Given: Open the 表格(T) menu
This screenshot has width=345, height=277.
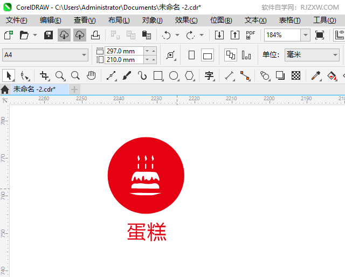Looking at the screenshot, I should (289, 20).
